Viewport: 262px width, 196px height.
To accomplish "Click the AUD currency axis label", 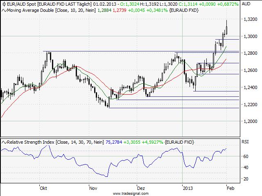I will point(246,4).
